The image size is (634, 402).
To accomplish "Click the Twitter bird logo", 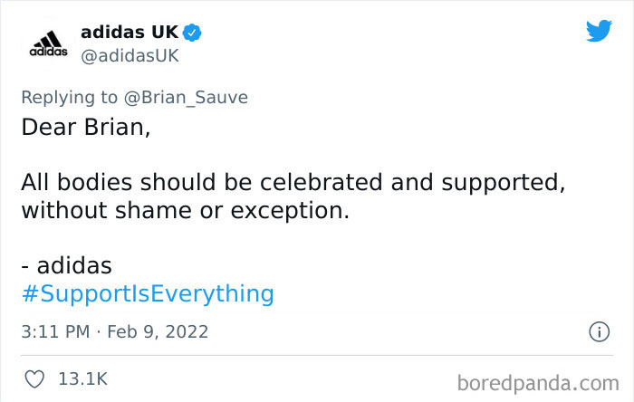I will pyautogui.click(x=598, y=32).
